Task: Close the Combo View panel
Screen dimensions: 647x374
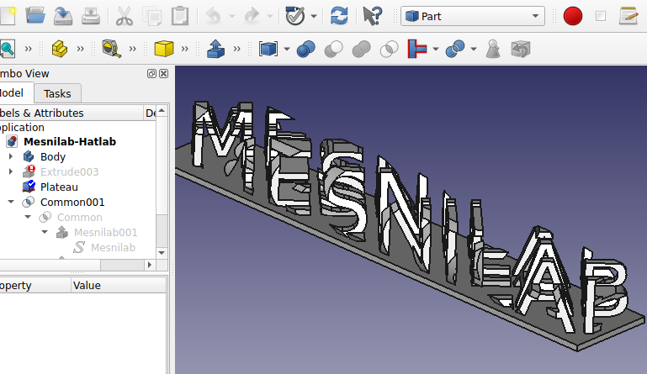Action: 164,73
